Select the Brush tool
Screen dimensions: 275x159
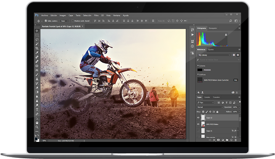(x=37, y=74)
